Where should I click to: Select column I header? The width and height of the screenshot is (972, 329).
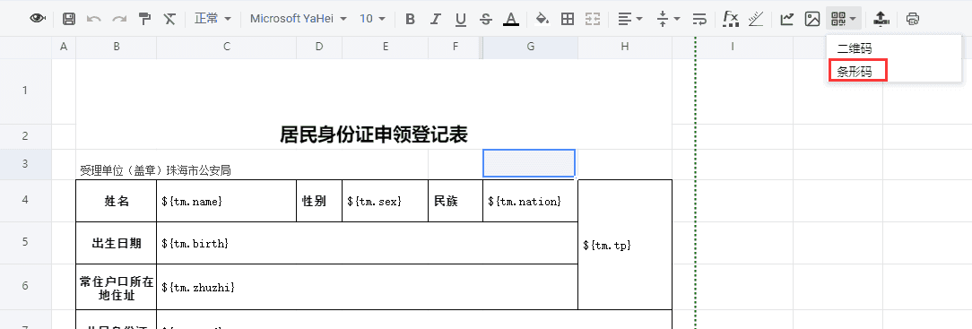pyautogui.click(x=733, y=47)
